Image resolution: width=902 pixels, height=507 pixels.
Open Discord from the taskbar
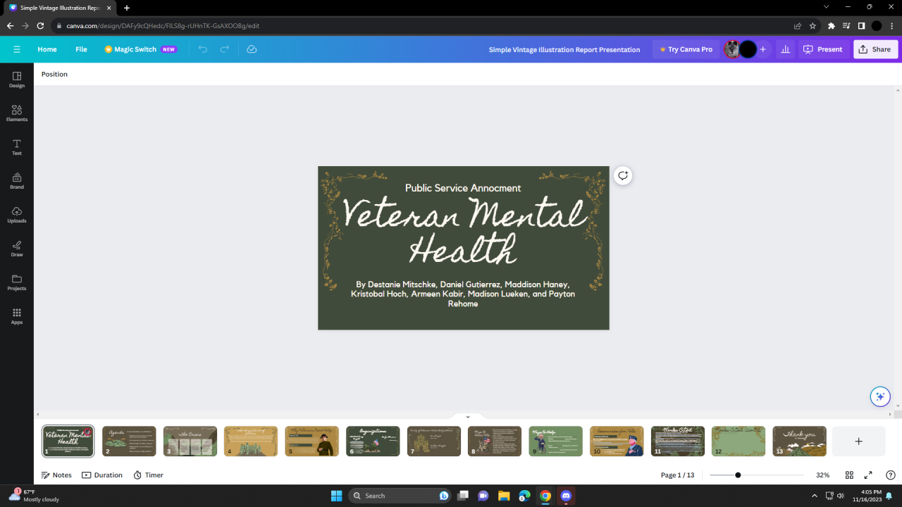[x=566, y=496]
